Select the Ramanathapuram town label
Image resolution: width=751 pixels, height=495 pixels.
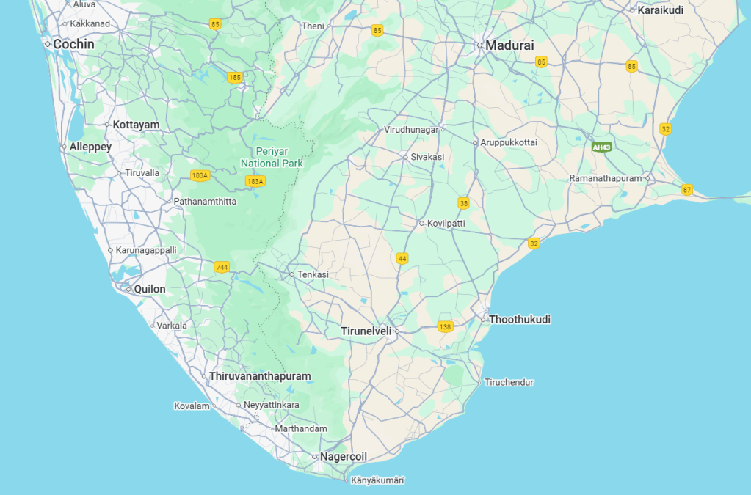(x=606, y=178)
